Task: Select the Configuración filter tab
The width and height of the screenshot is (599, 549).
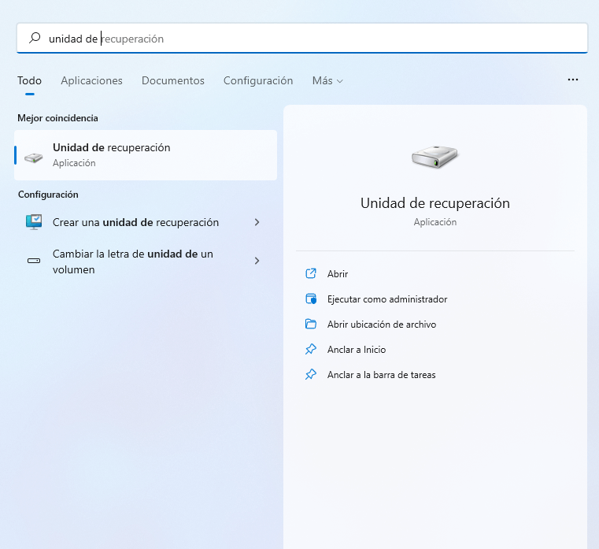Action: [x=258, y=81]
